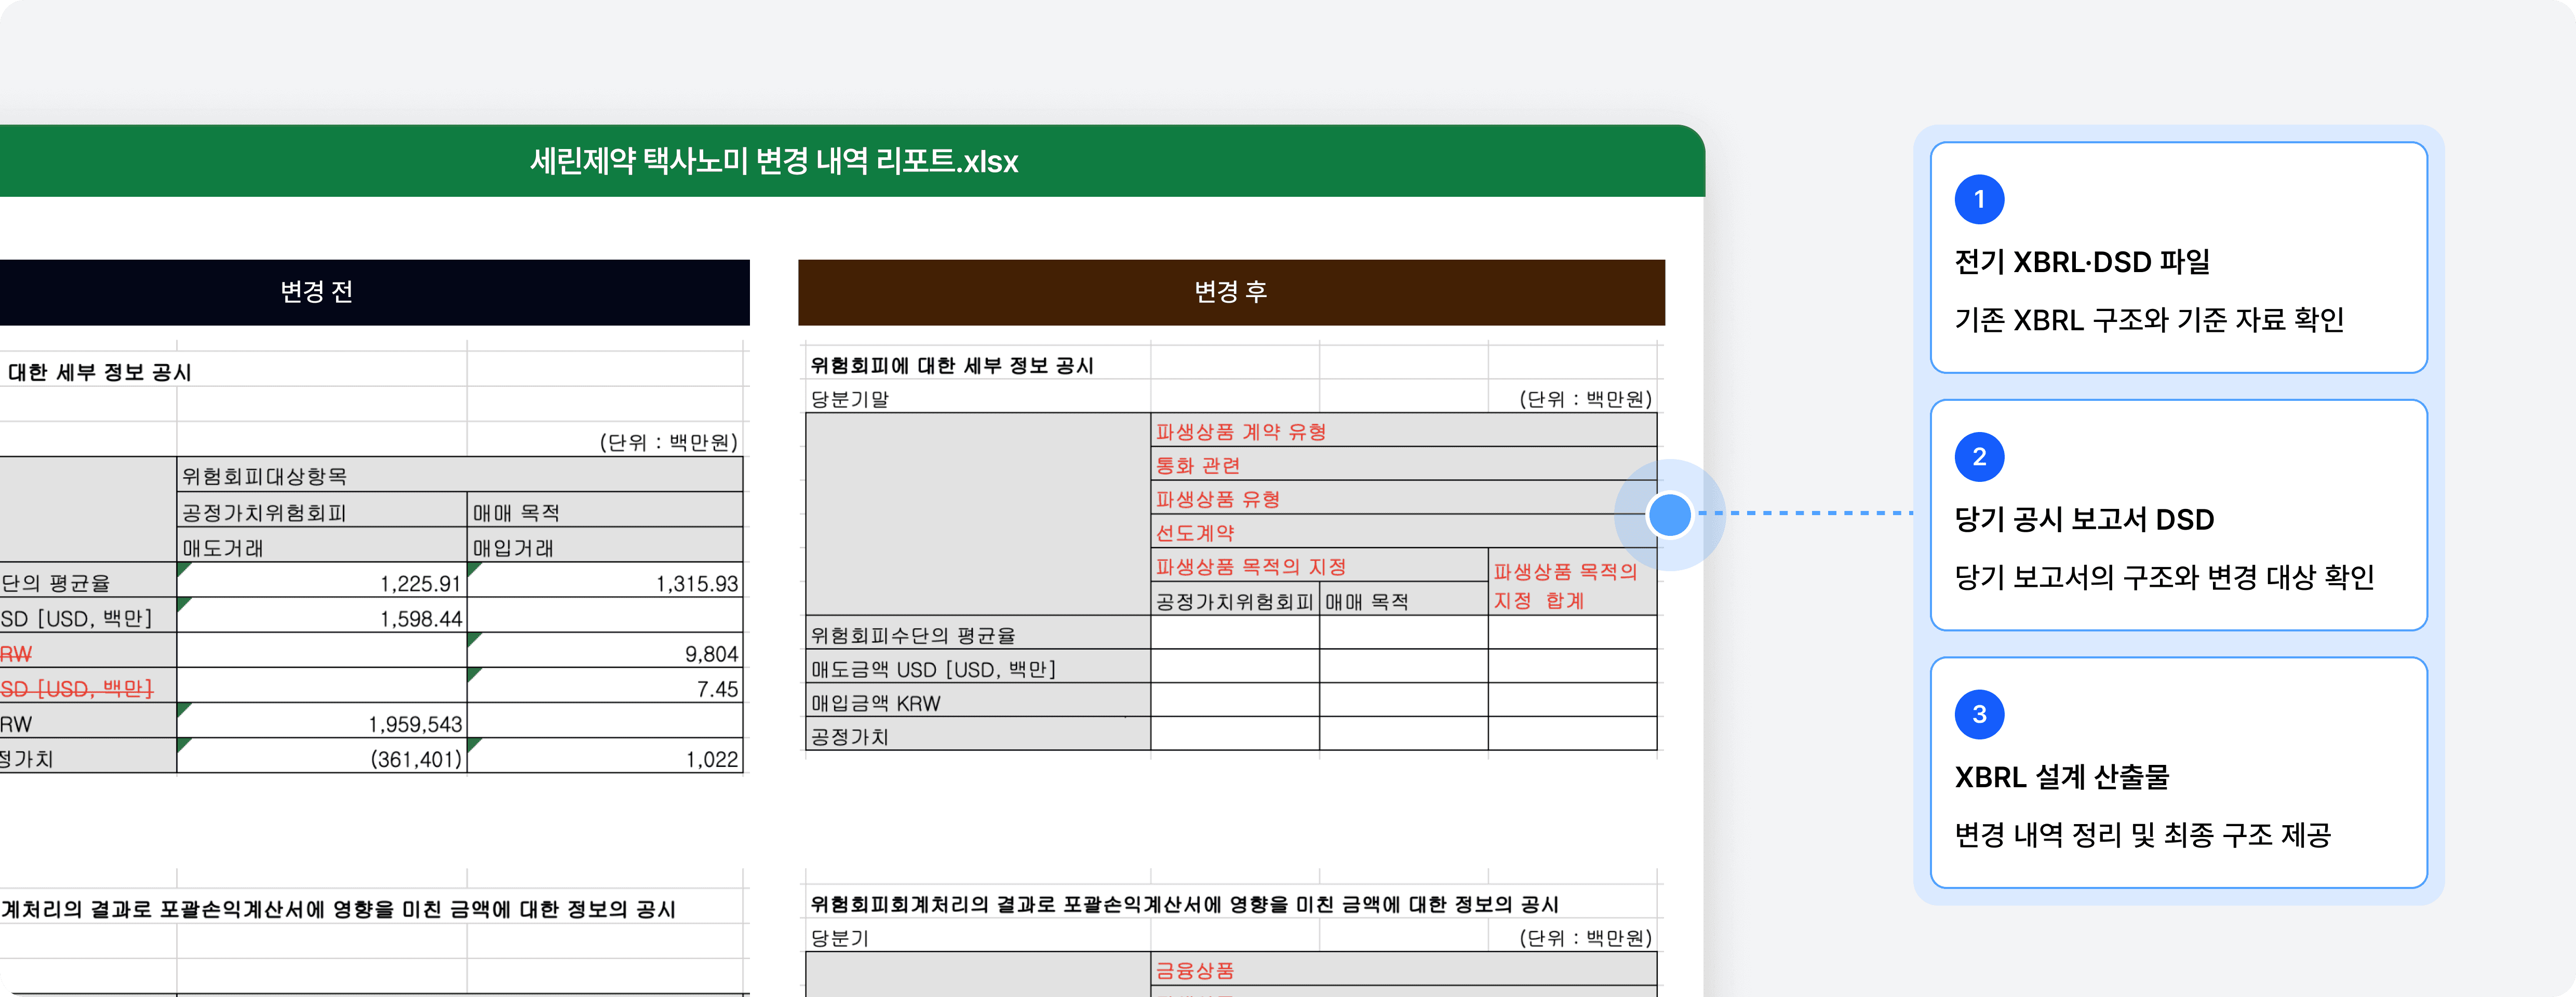The image size is (2576, 997).
Task: Select the cell with value 1,022
Action: [605, 755]
